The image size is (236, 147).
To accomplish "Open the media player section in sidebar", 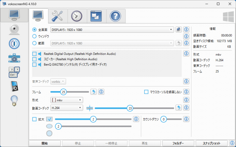I will click(x=14, y=86).
